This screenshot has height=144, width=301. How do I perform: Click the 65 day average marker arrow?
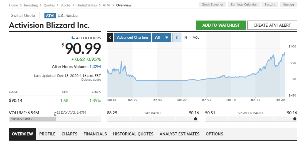click(55, 114)
